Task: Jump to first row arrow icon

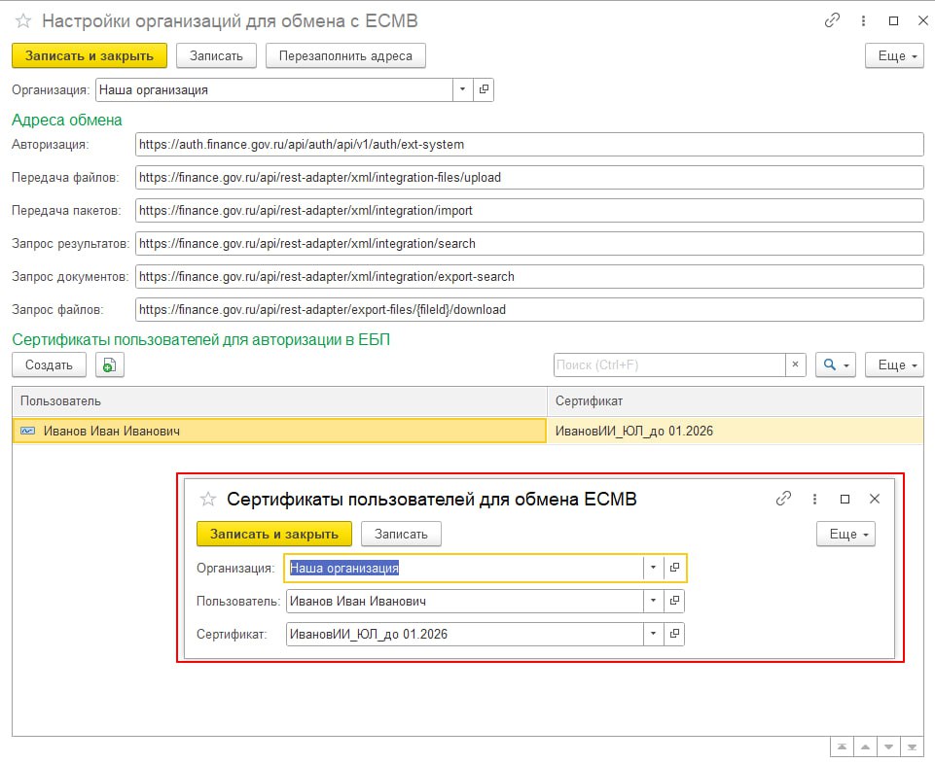Action: pyautogui.click(x=840, y=746)
